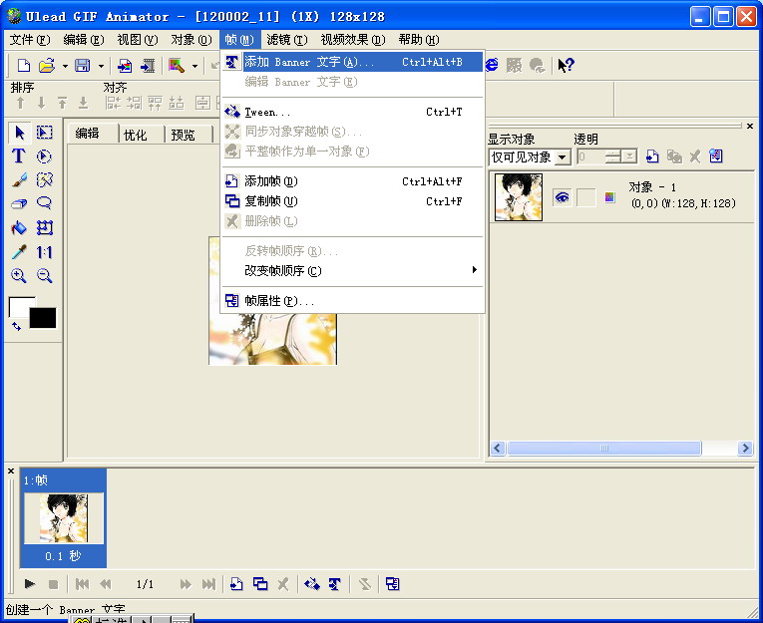Image resolution: width=763 pixels, height=623 pixels.
Task: Open dropdown arrow beside Save icon
Action: tap(101, 66)
